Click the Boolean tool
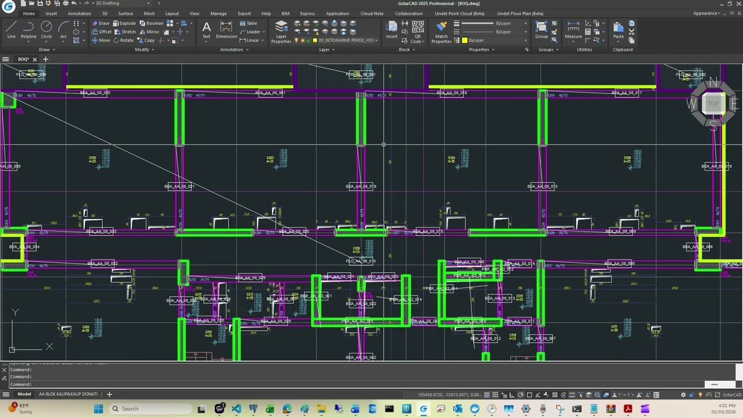This screenshot has width=743, height=418. point(151,23)
